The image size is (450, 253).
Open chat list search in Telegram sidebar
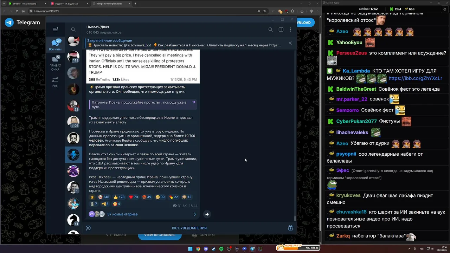click(73, 30)
